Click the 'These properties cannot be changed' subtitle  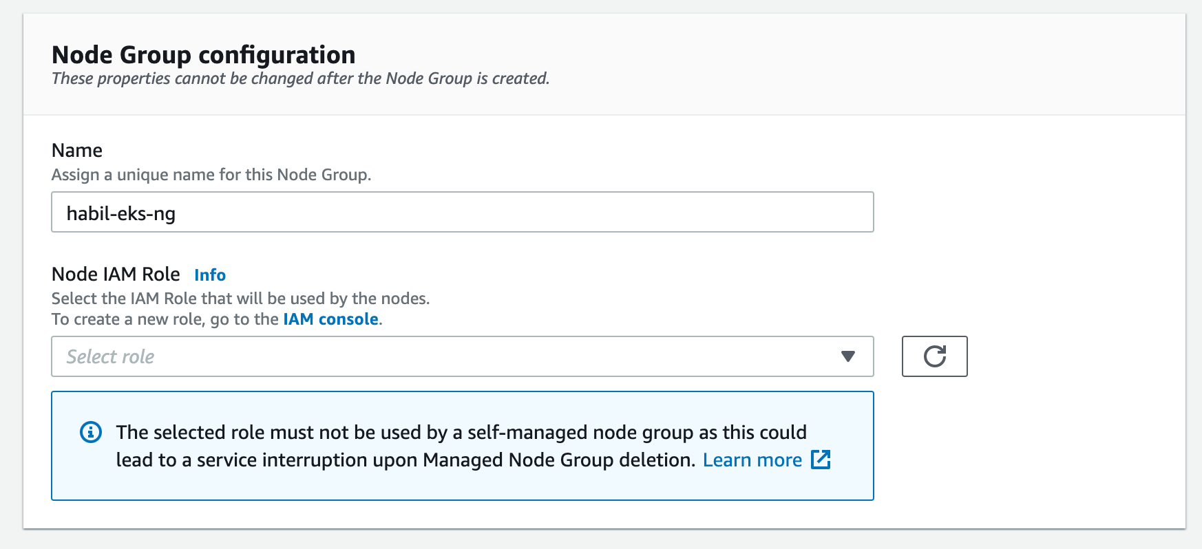[301, 78]
